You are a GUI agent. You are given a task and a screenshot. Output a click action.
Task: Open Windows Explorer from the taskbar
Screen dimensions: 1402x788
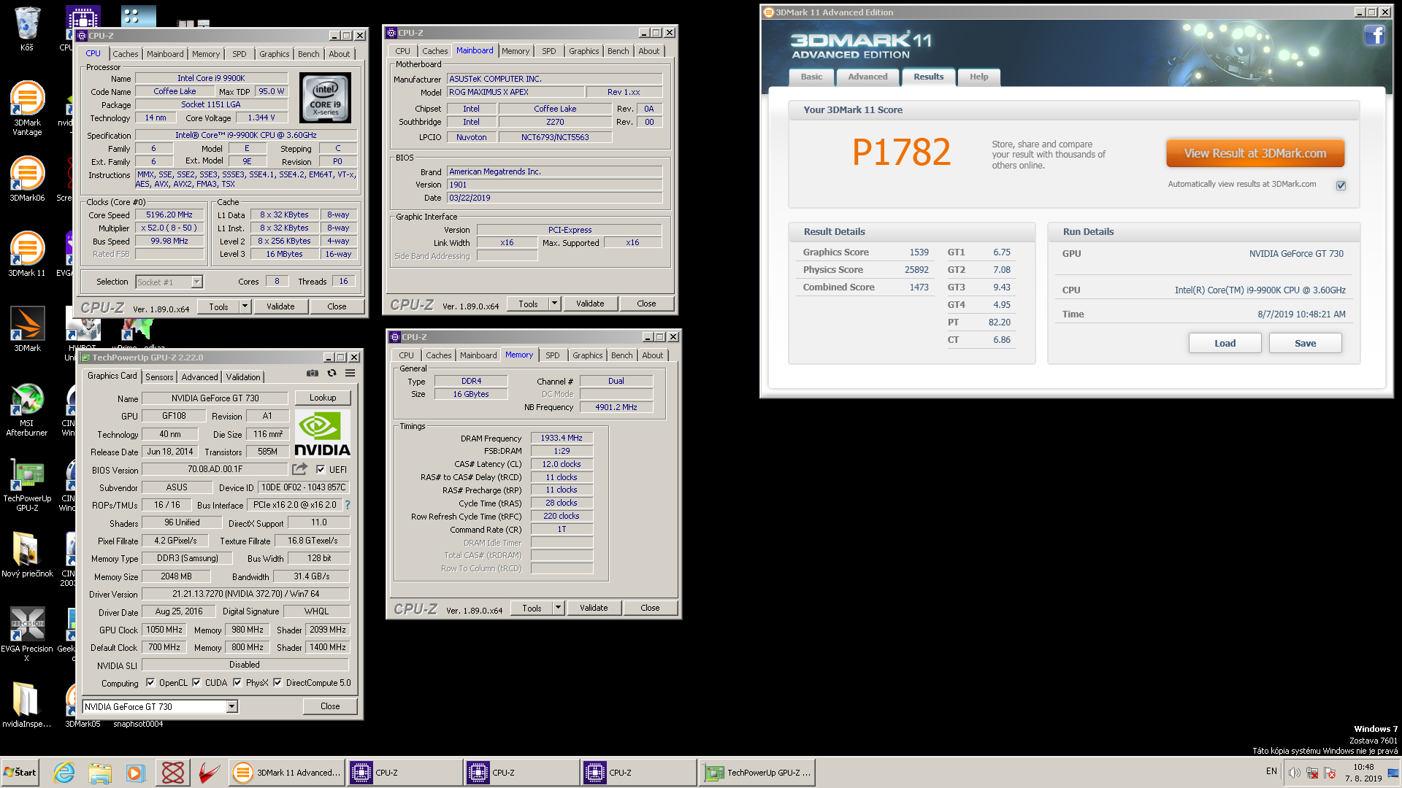(100, 773)
